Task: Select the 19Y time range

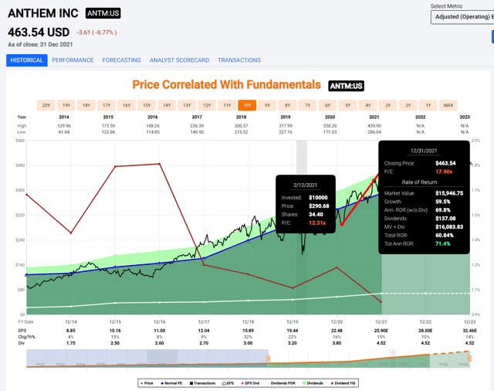Action: (66, 105)
